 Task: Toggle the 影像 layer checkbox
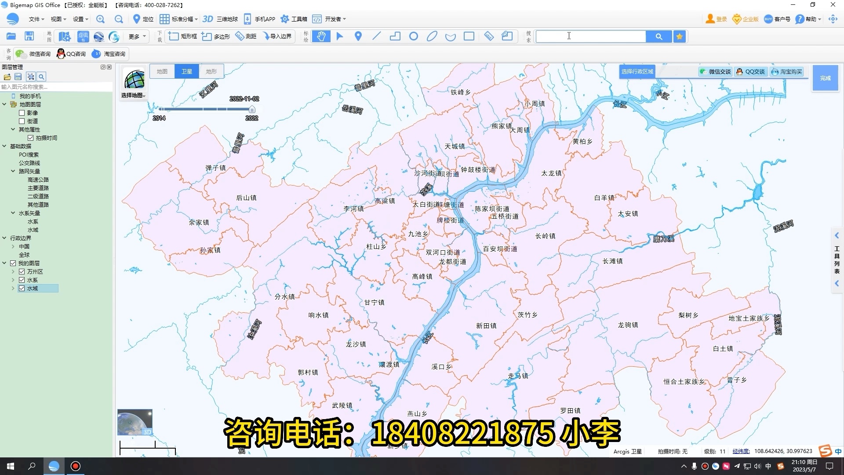click(x=22, y=113)
